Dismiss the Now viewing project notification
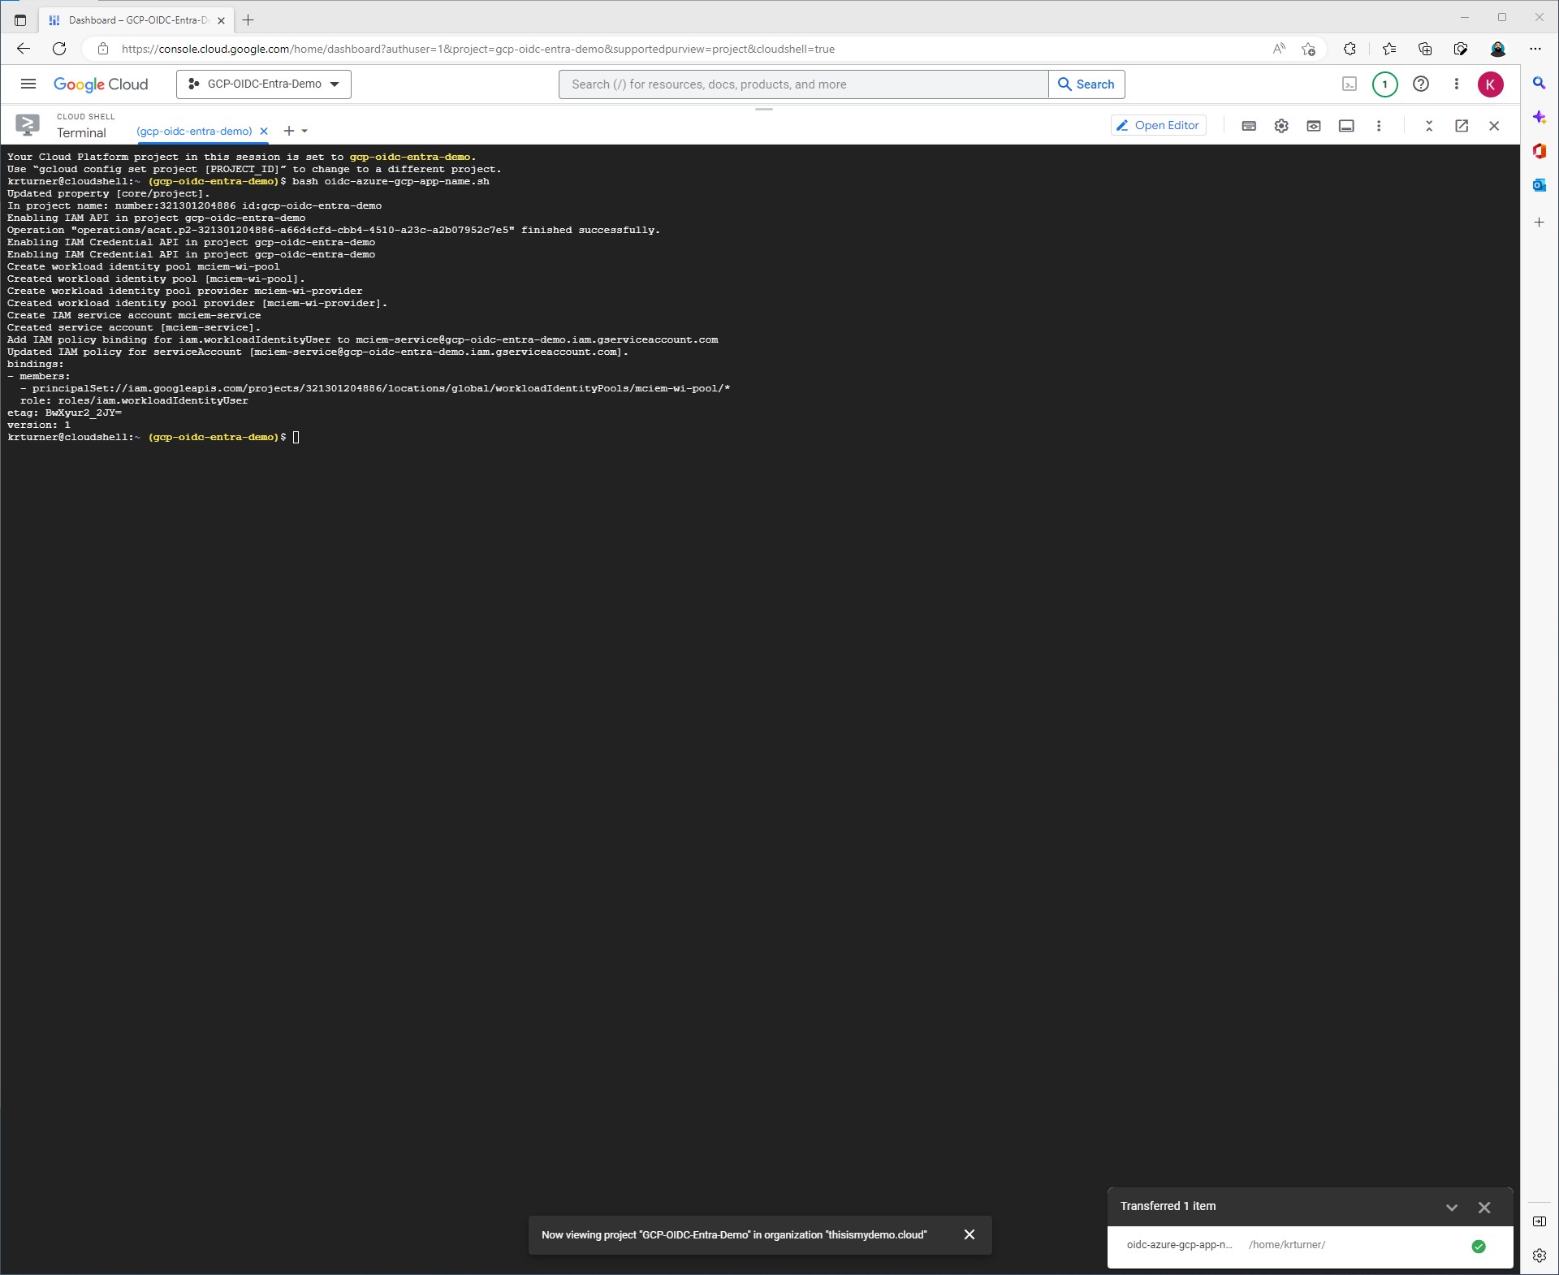The width and height of the screenshot is (1559, 1275). tap(969, 1234)
